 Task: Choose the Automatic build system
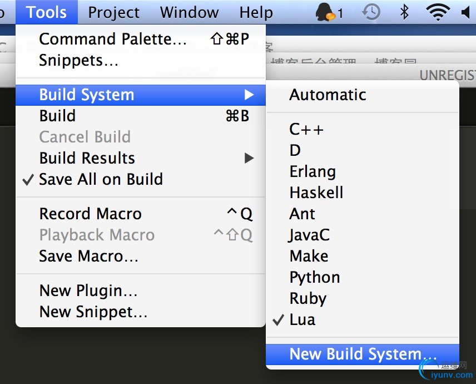coord(328,95)
